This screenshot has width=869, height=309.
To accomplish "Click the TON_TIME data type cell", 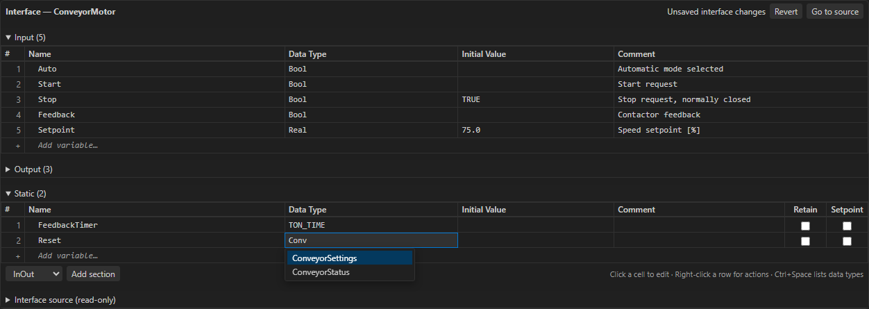I will (x=371, y=226).
